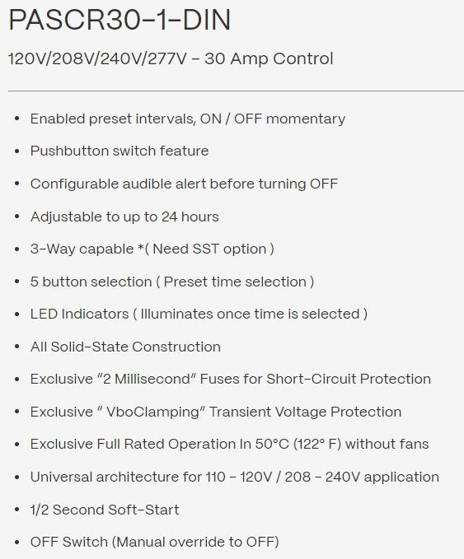
Task: Click the Enabled preset intervals line
Action: click(x=188, y=119)
